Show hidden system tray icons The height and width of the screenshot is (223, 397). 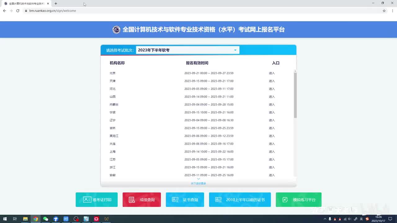pyautogui.click(x=325, y=219)
